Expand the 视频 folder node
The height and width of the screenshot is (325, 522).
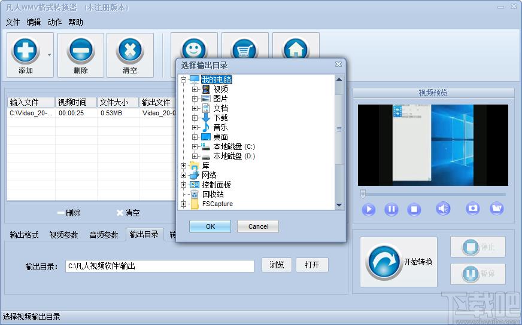[x=195, y=89]
